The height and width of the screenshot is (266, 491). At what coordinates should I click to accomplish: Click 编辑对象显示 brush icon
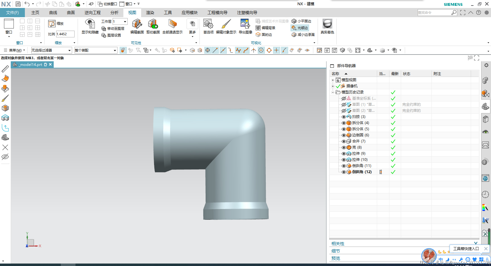coord(226,24)
